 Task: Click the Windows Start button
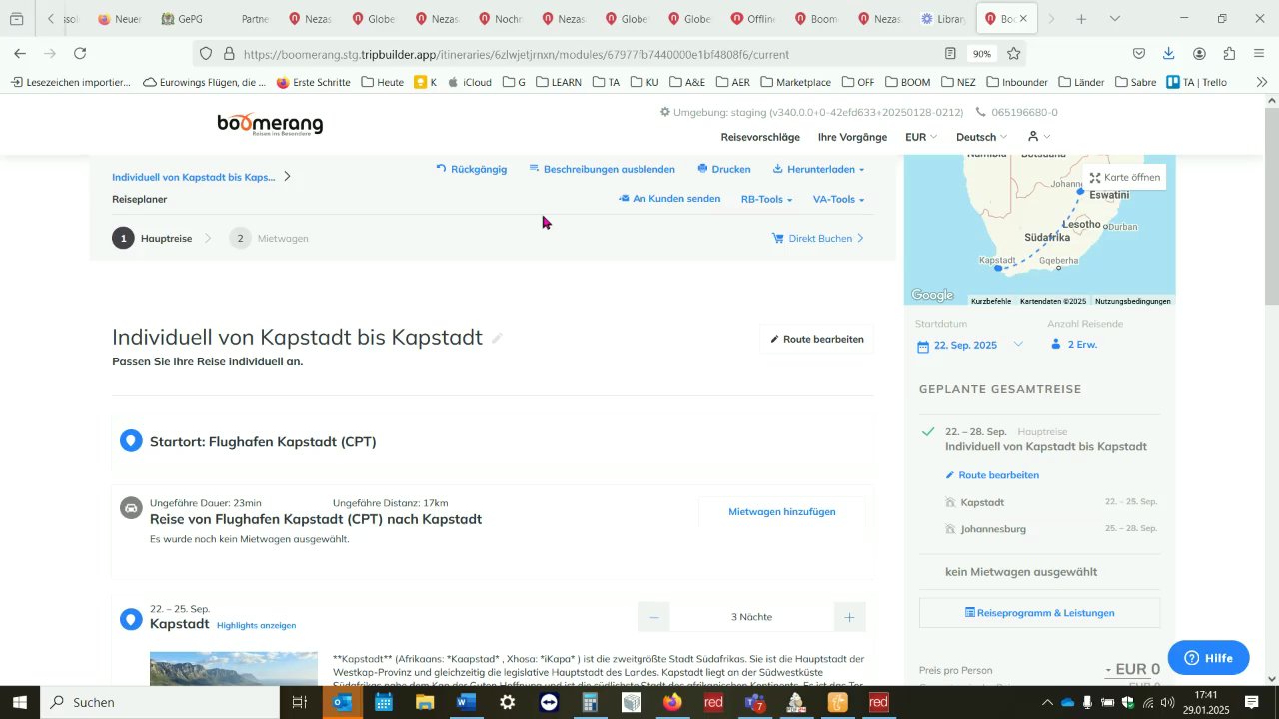20,702
